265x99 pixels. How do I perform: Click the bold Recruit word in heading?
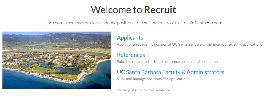[160, 10]
